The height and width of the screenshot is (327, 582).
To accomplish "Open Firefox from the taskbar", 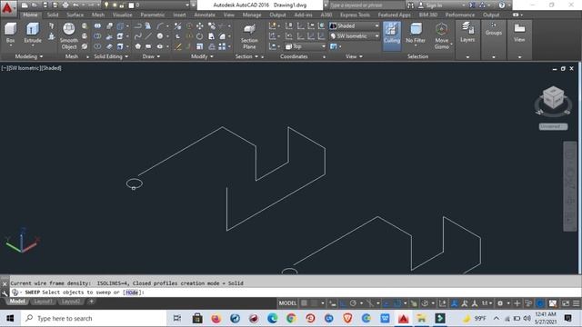I will click(216, 319).
